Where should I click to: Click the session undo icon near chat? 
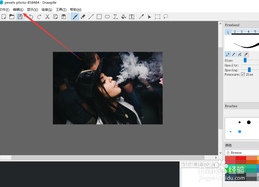point(184,164)
